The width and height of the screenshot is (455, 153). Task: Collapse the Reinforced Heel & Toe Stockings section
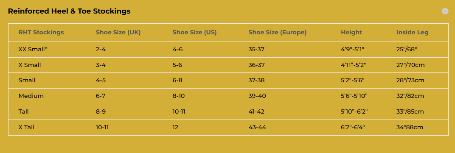[445, 11]
